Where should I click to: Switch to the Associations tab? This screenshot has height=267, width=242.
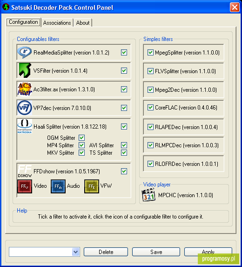coord(57,23)
